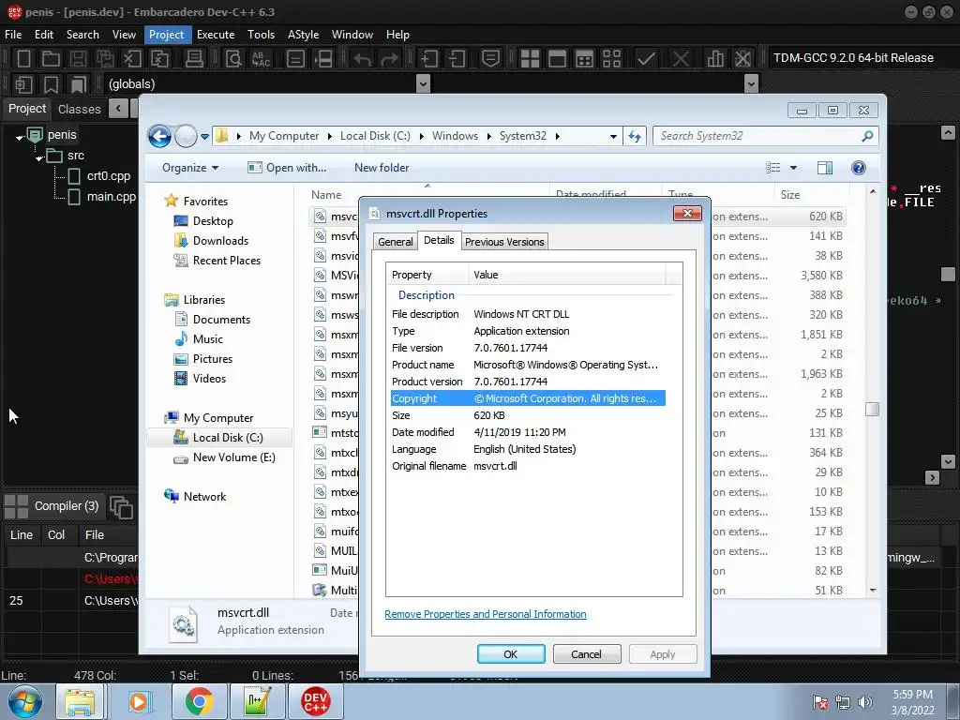Open the recent pages dropdown arrow
Viewport: 960px width, 720px height.
coord(204,137)
